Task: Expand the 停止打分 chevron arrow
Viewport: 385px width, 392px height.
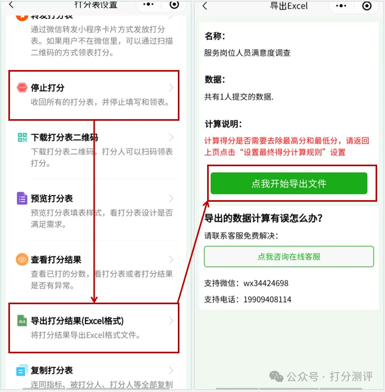Action: point(171,88)
